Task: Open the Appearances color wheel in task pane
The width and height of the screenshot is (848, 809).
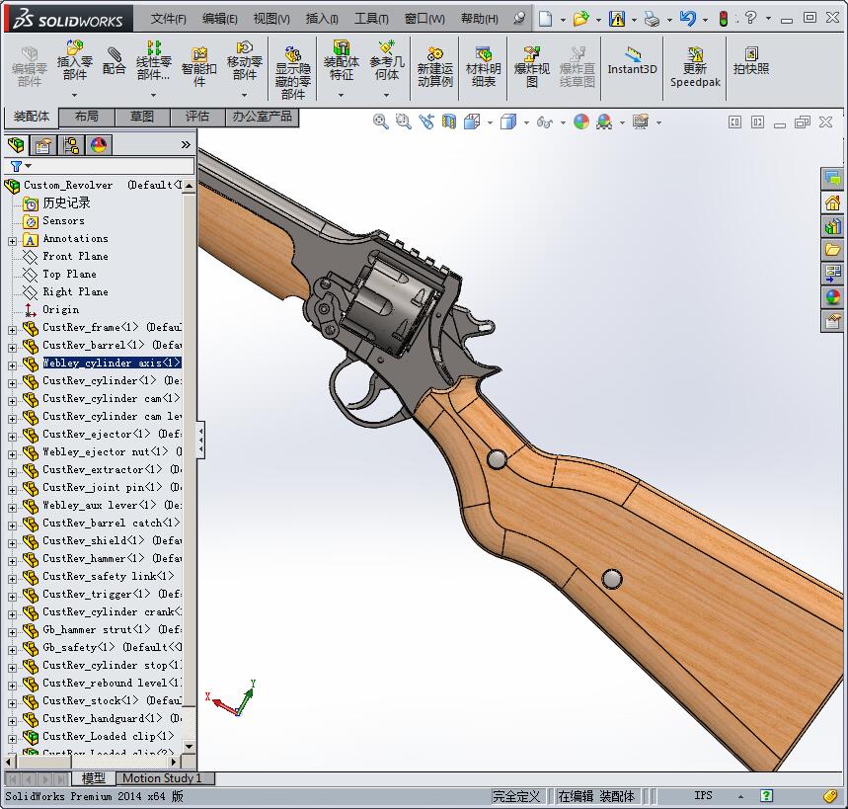Action: coord(832,296)
